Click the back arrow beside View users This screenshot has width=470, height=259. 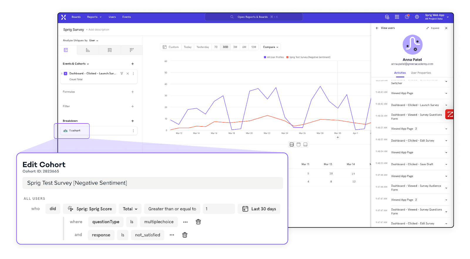point(377,28)
